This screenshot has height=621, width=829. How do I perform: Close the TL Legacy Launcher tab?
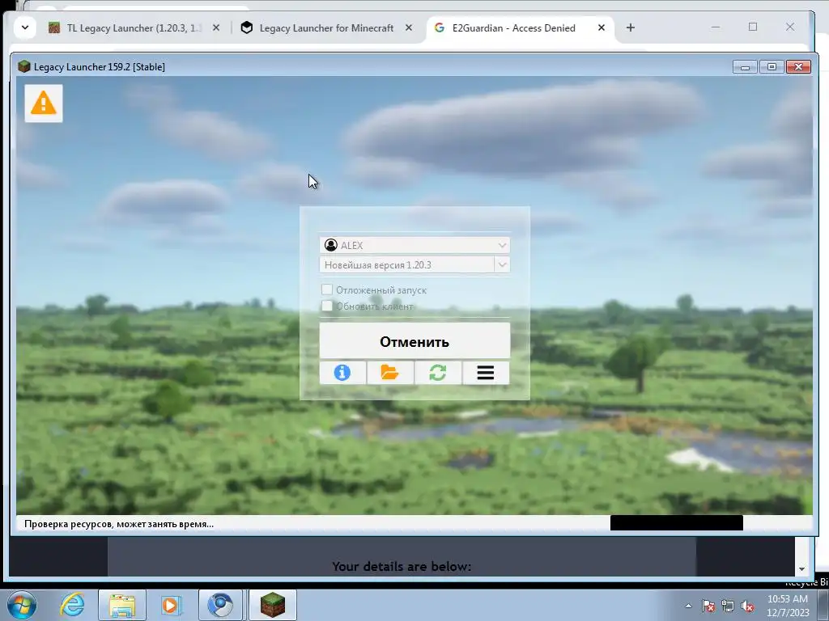[215, 27]
